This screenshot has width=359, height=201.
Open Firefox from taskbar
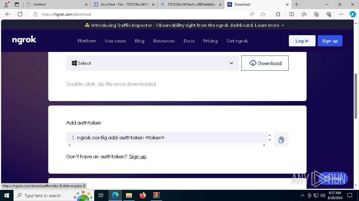[142, 195]
